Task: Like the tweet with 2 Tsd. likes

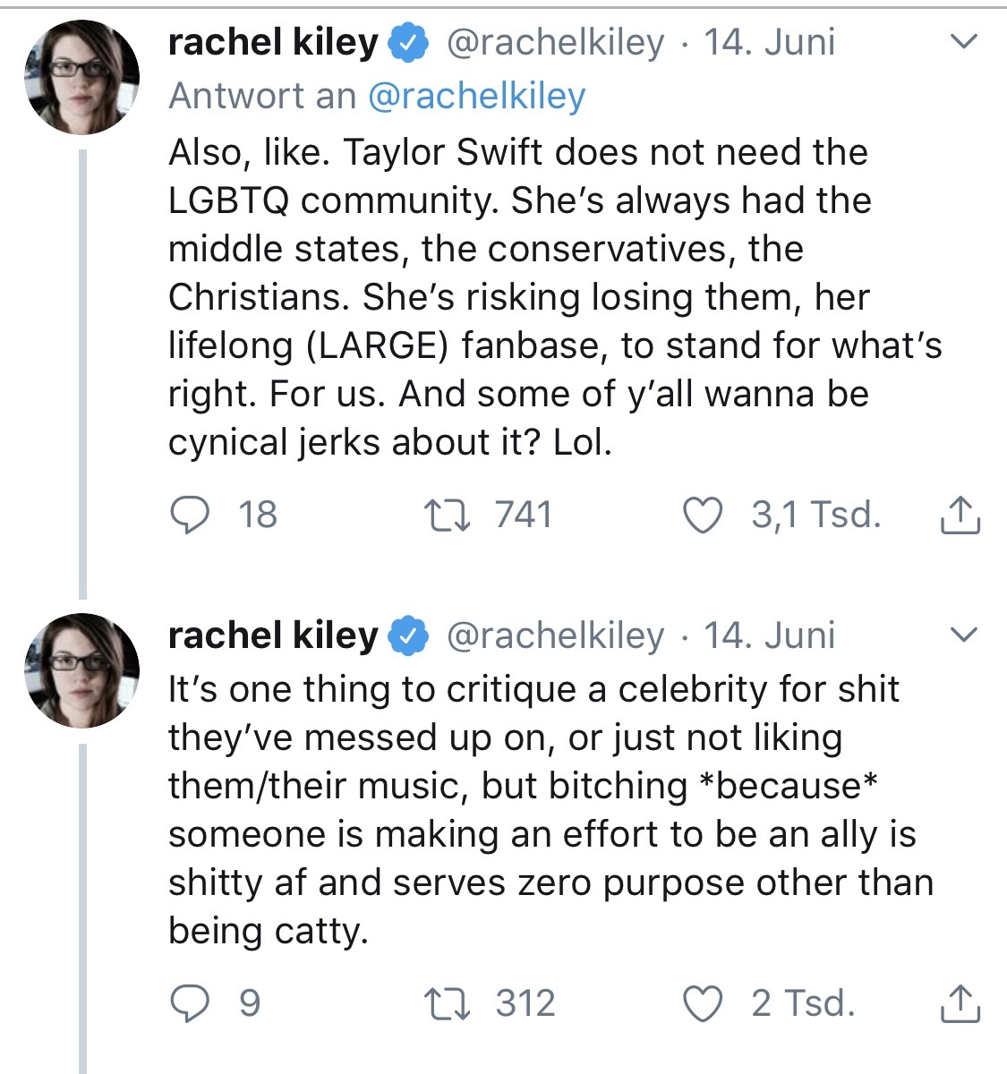Action: tap(702, 1003)
